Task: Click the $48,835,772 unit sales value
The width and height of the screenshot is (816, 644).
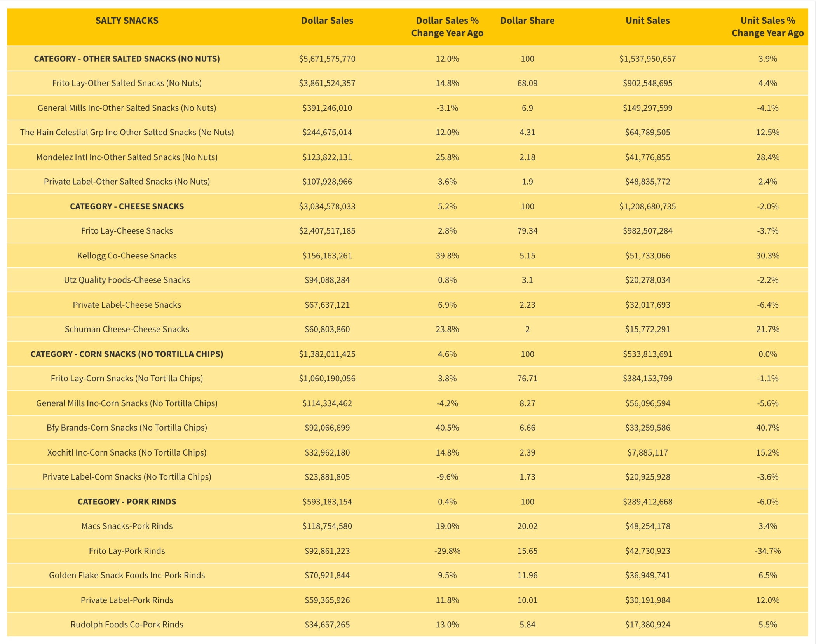Action: (x=647, y=182)
